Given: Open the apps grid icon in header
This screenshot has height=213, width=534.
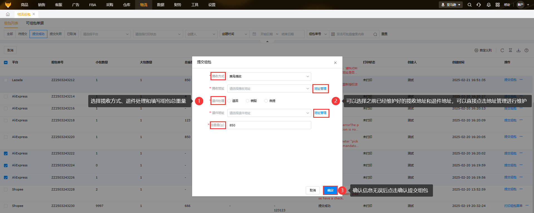Looking at the screenshot, I should pyautogui.click(x=498, y=5).
